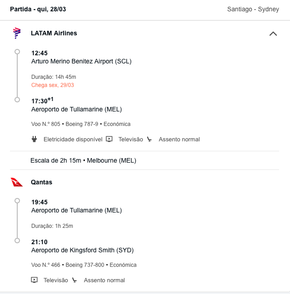Viewport: 290px width, 294px height.
Task: Click the Qantas kangaroo logo icon
Action: [17, 182]
